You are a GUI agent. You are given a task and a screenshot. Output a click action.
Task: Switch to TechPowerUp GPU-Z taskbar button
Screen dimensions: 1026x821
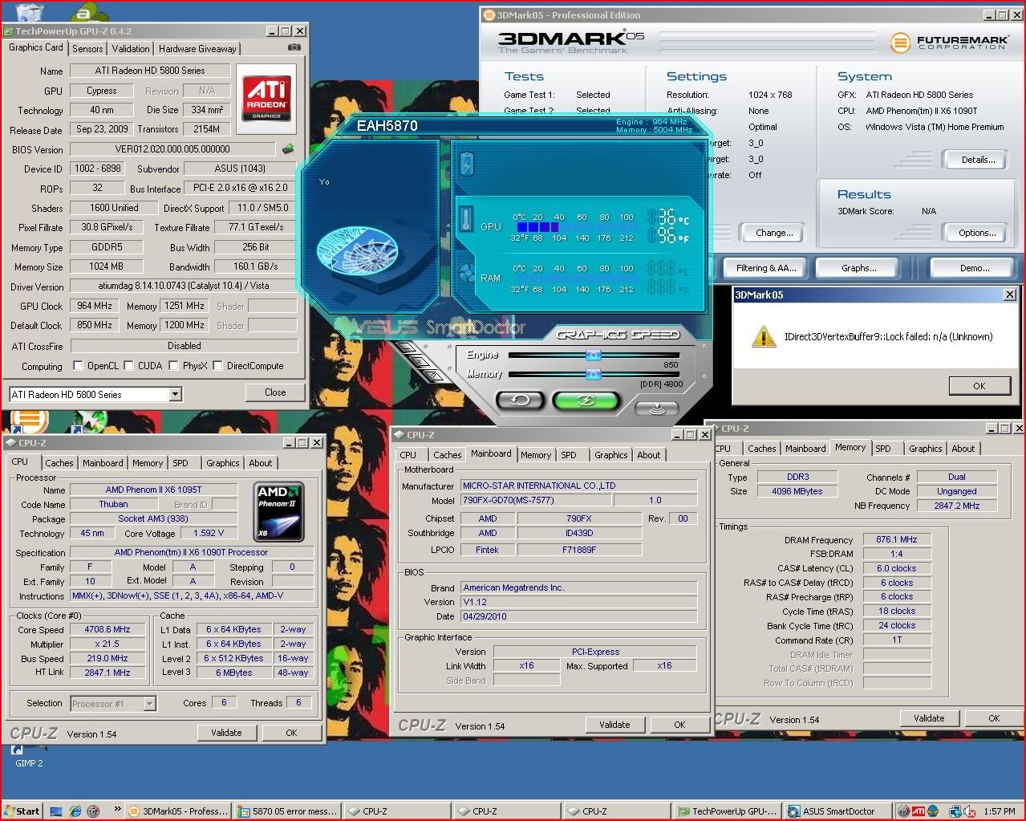pyautogui.click(x=726, y=811)
